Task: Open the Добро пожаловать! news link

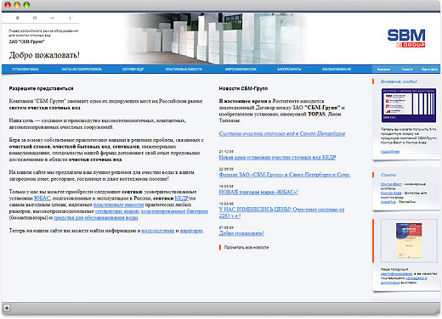Action: click(x=241, y=233)
